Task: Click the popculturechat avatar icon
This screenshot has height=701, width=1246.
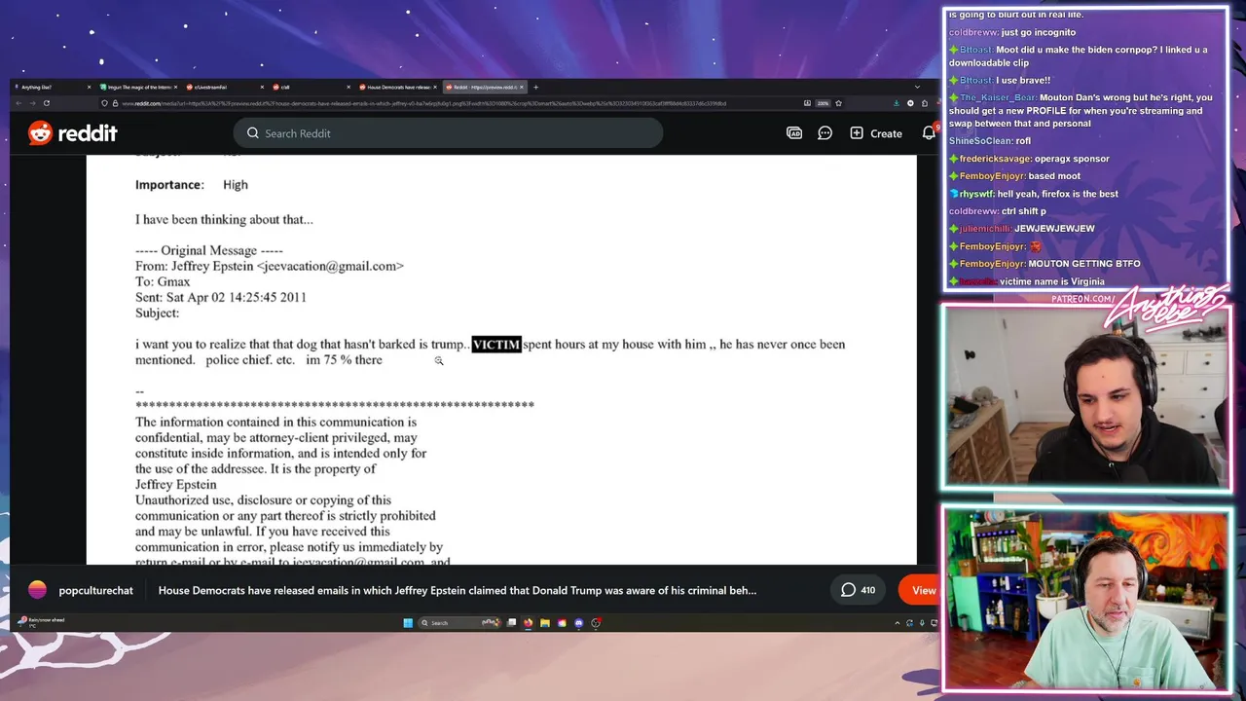Action: click(x=37, y=590)
